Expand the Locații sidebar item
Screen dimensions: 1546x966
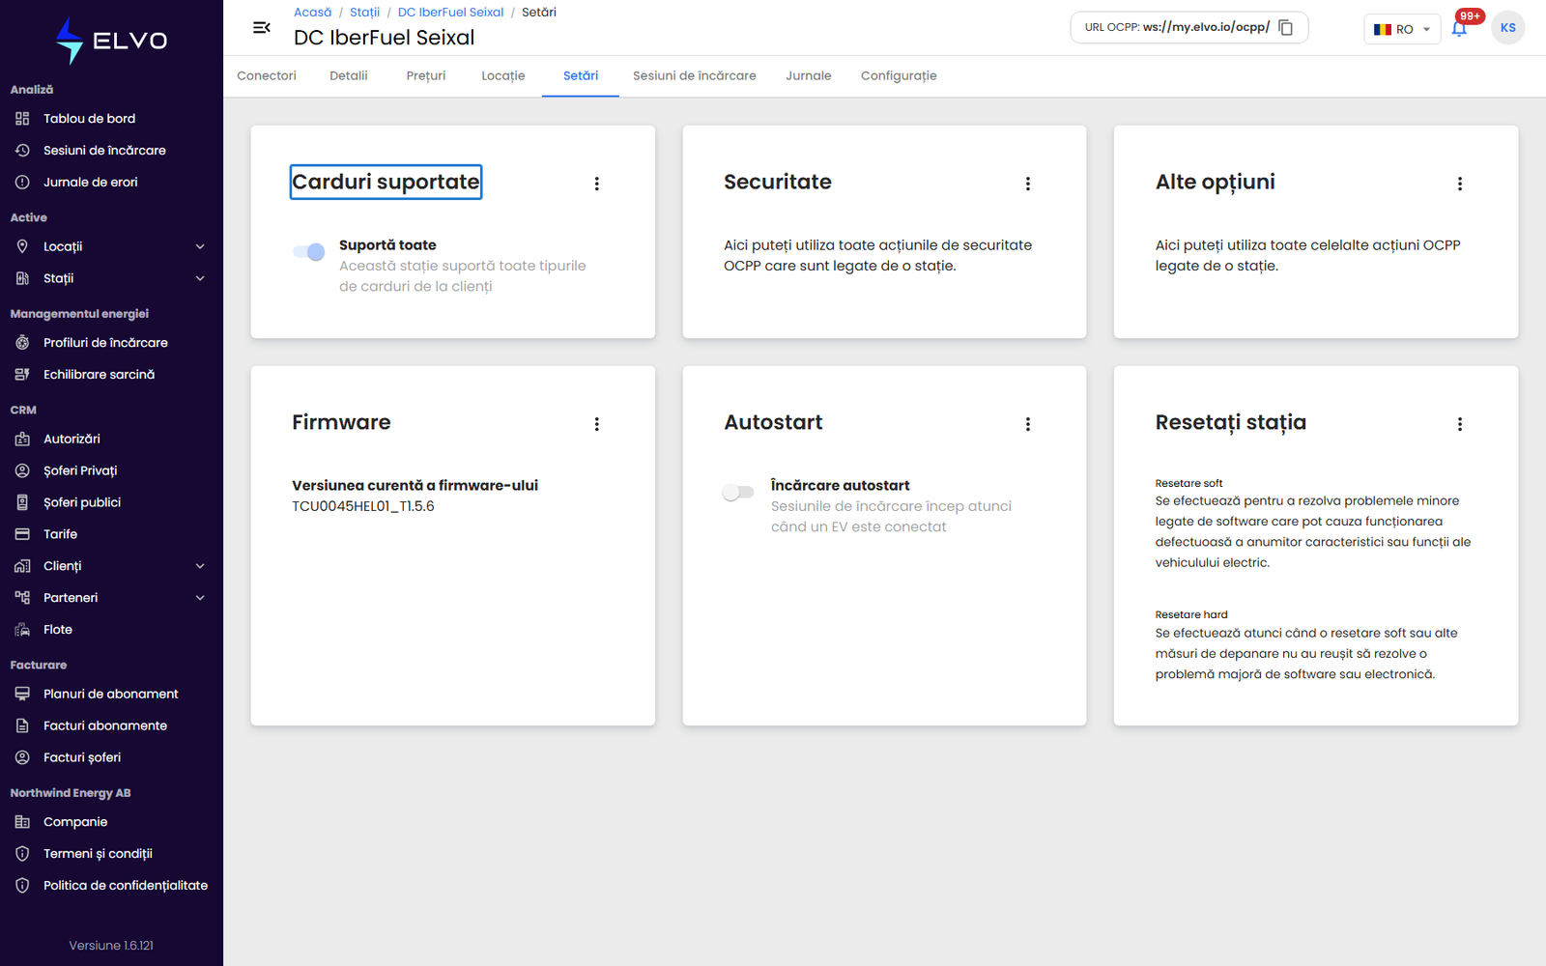point(111,246)
